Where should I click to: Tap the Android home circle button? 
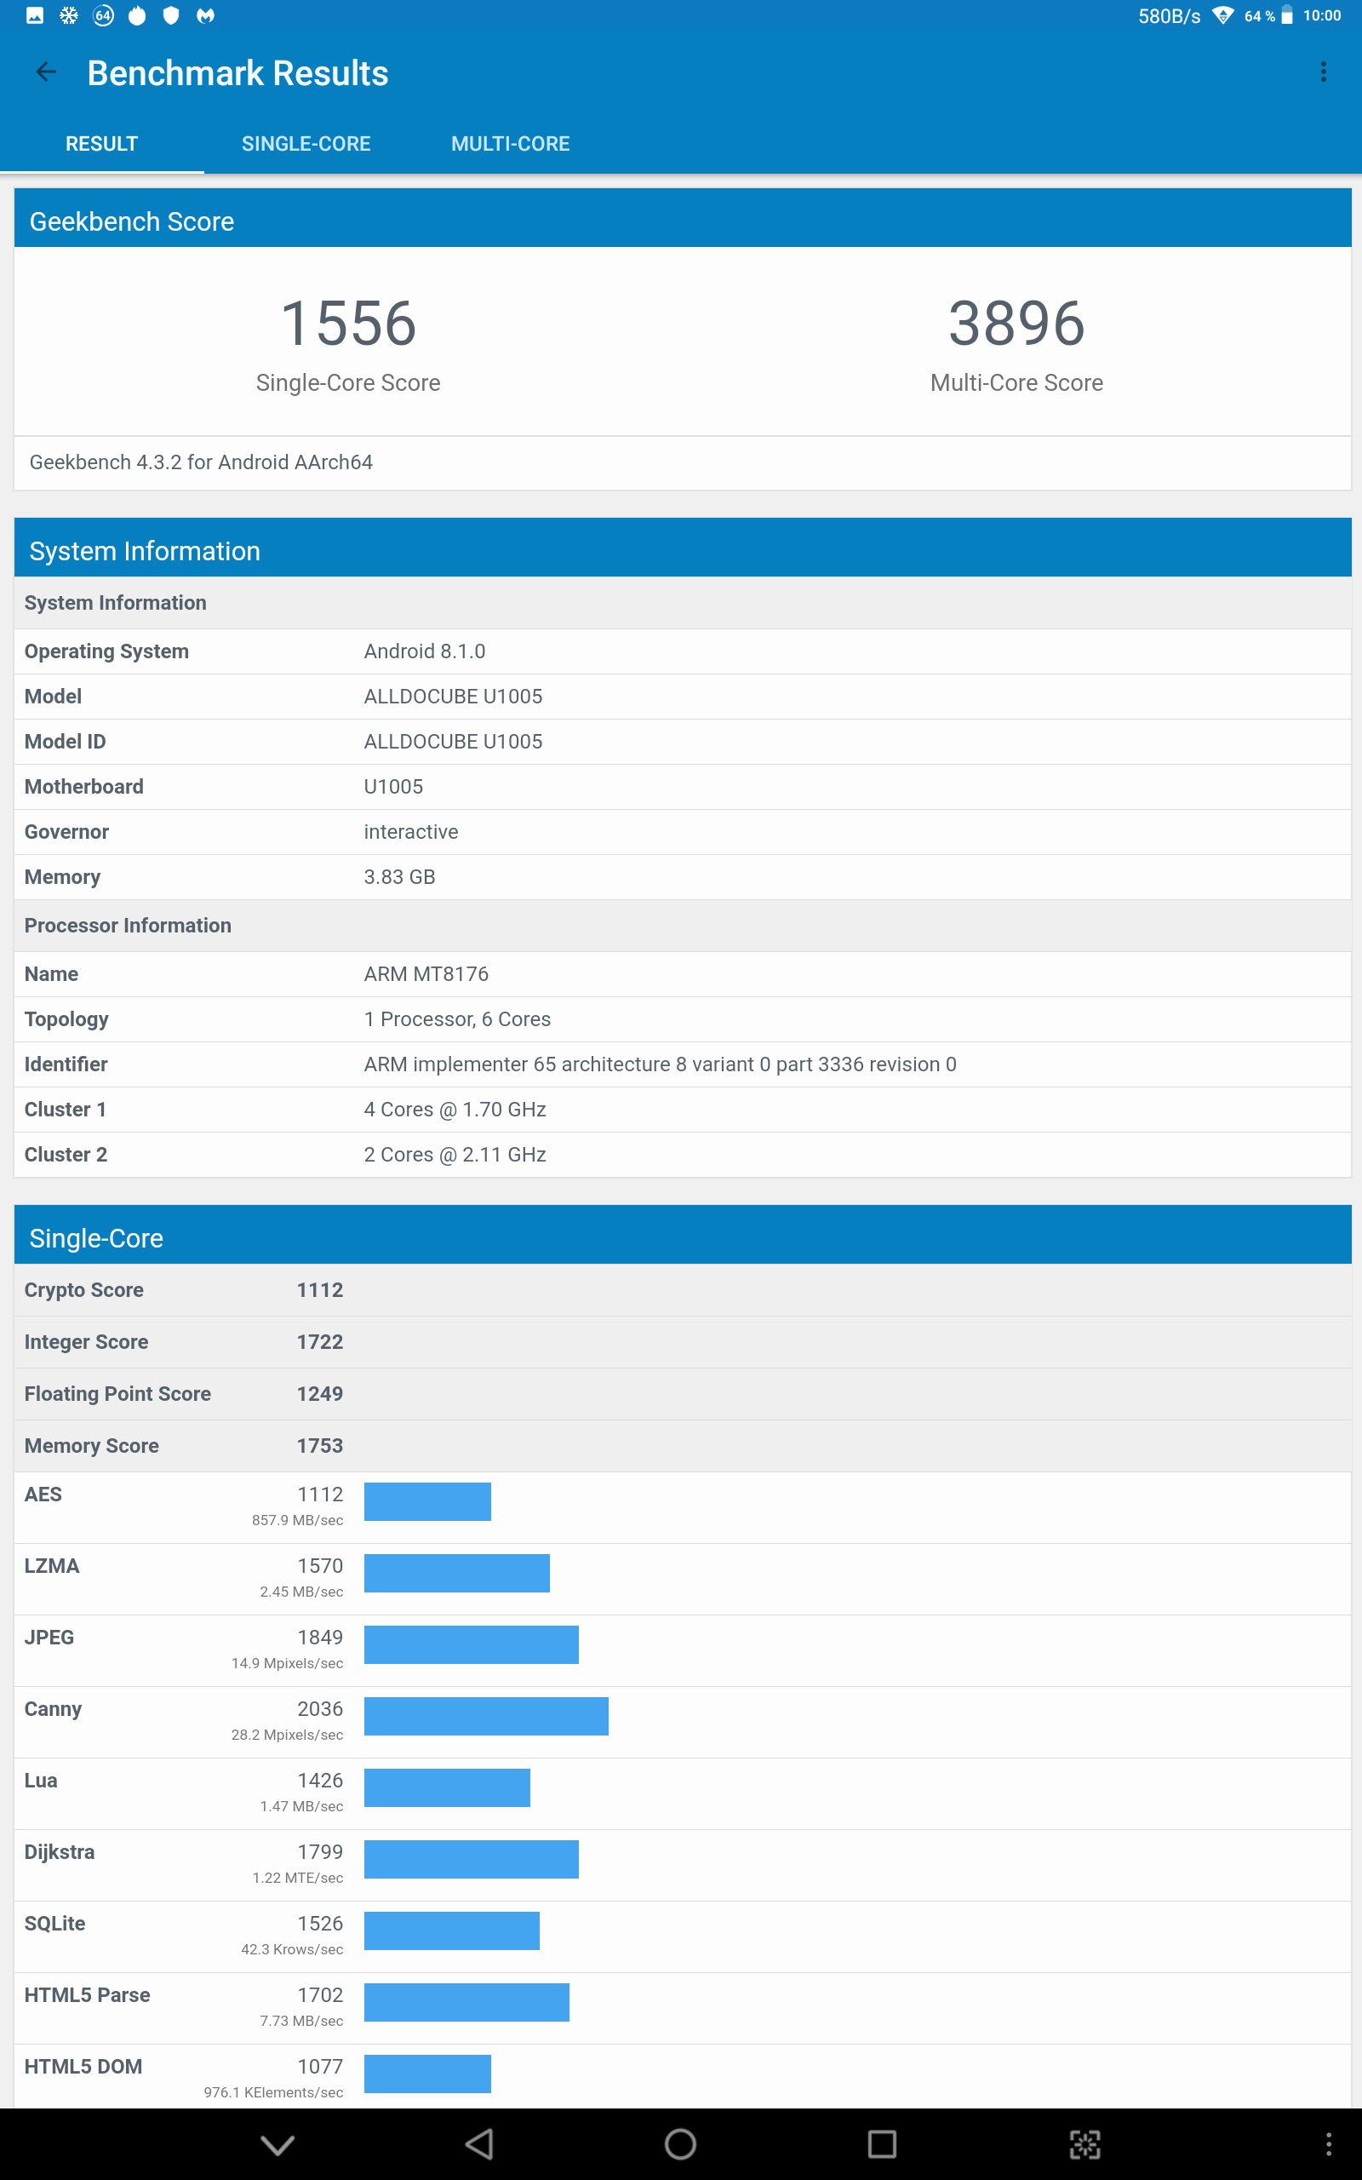pos(680,2144)
